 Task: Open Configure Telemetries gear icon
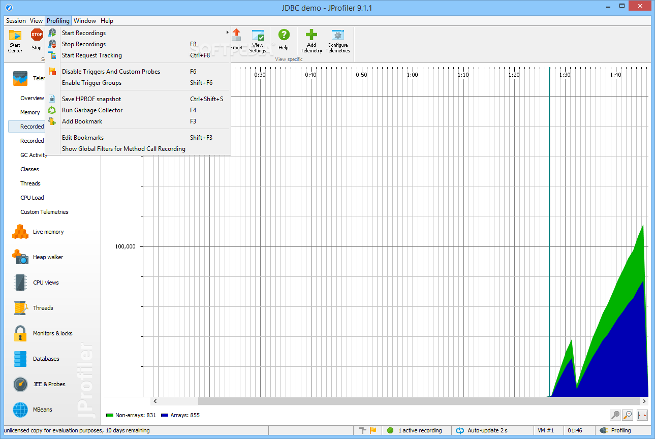pyautogui.click(x=338, y=41)
